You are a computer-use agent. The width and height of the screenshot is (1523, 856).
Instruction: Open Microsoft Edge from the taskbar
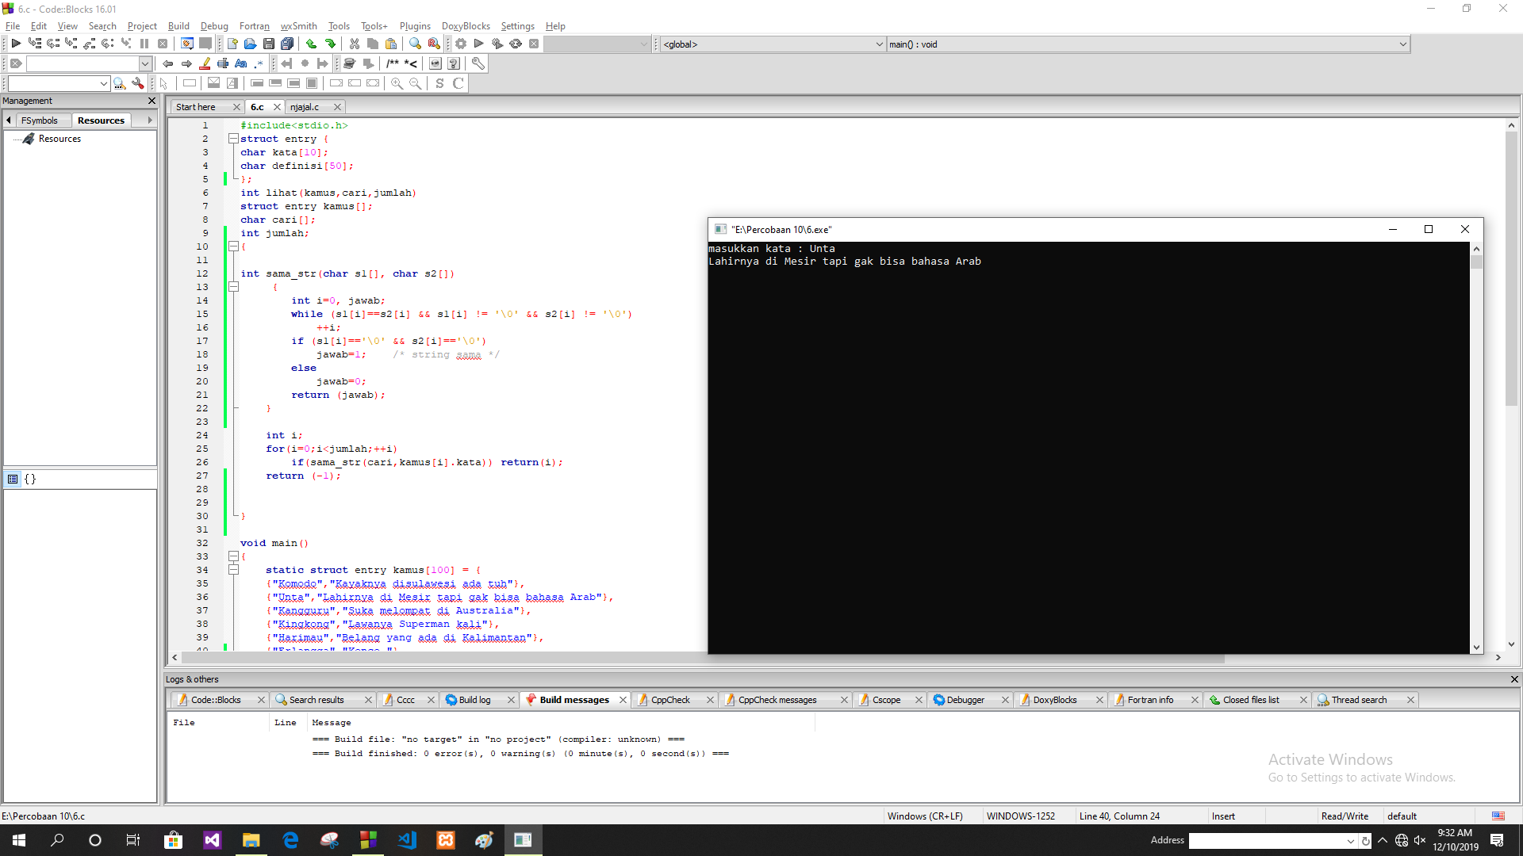(290, 840)
